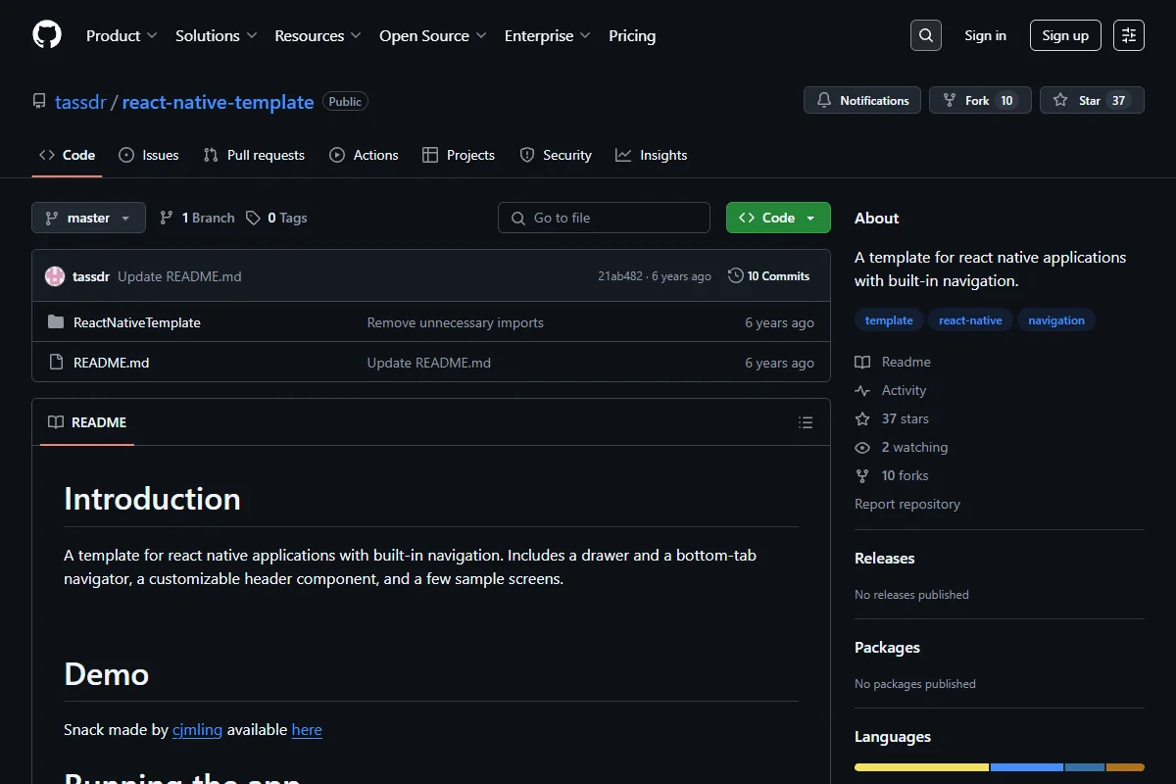Expand the Open Source header menu

click(433, 35)
